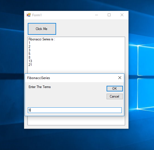Click the FibonacciSeries dialog title
Viewport: 154px width, 150px height.
tap(39, 78)
